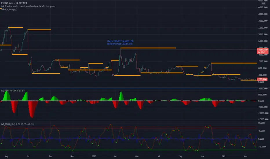Click the 4000.0000 price axis label
This screenshot has height=159, width=270.
263,75
